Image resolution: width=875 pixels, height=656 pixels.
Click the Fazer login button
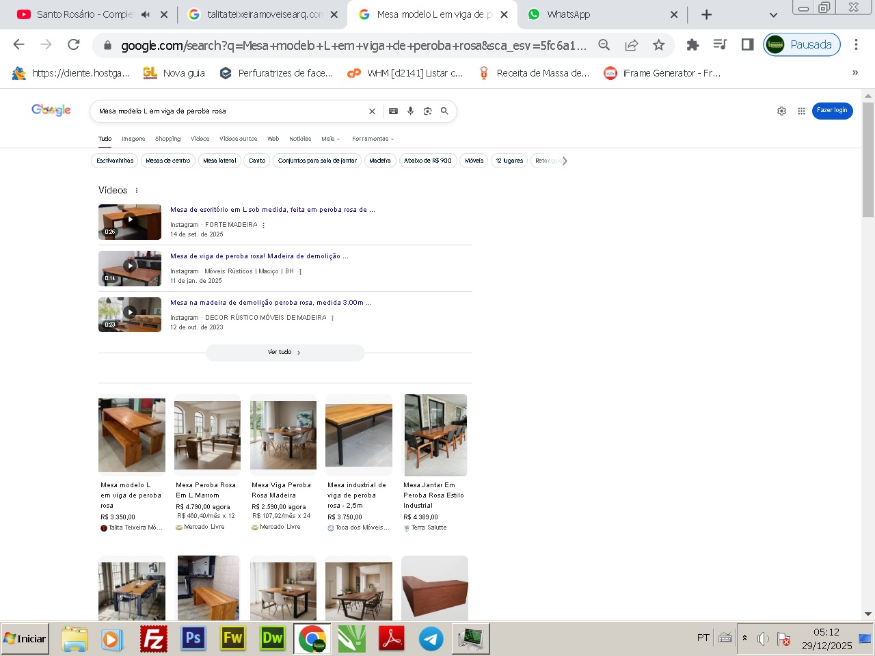click(832, 111)
